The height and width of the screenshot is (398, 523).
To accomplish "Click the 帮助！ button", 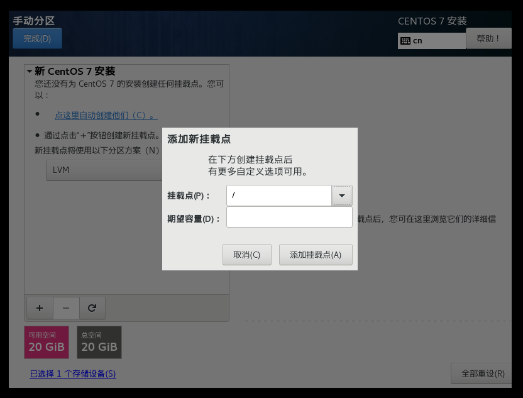I will 488,38.
